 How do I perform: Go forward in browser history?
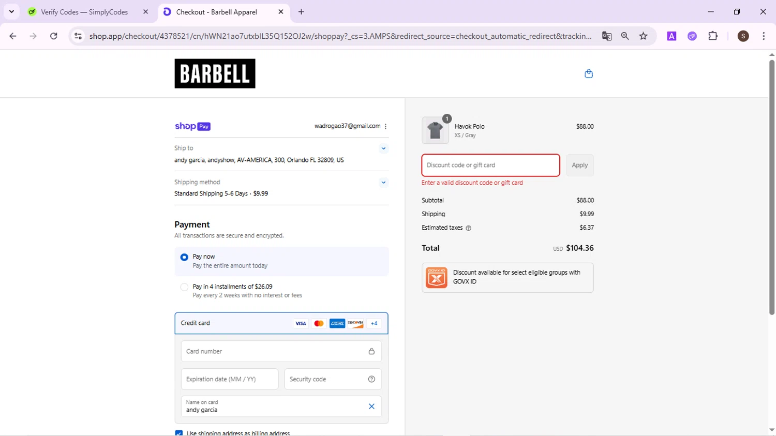point(33,36)
